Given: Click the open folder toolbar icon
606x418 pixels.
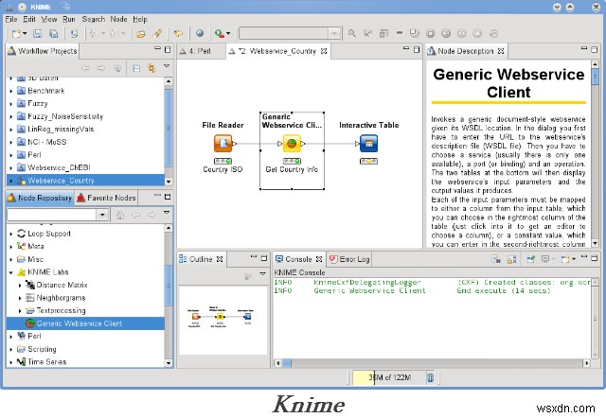Looking at the screenshot, I should coord(141,34).
